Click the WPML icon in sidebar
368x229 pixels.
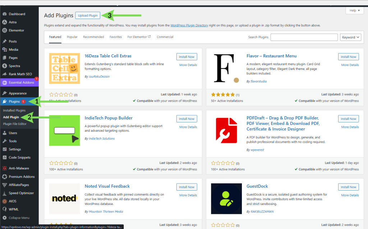(x=4, y=210)
